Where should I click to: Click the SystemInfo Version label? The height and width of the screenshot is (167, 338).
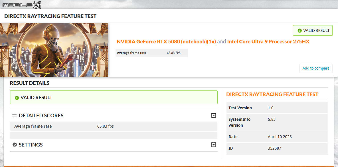tap(240, 122)
